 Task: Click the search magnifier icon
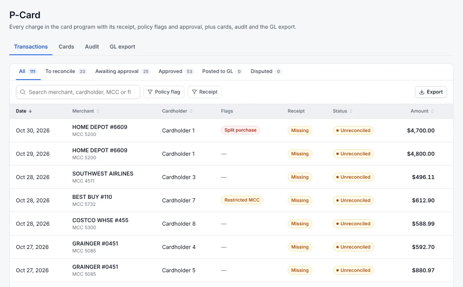[23, 92]
